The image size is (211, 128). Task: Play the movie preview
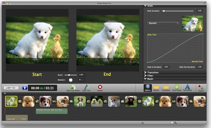pos(25,88)
